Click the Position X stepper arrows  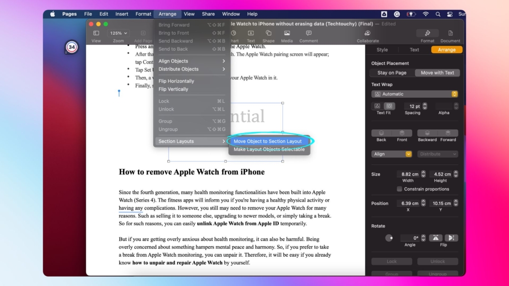pos(424,203)
